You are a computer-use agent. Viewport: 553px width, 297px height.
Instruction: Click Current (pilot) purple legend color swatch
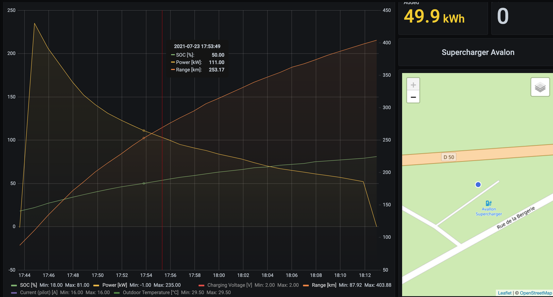pyautogui.click(x=14, y=293)
